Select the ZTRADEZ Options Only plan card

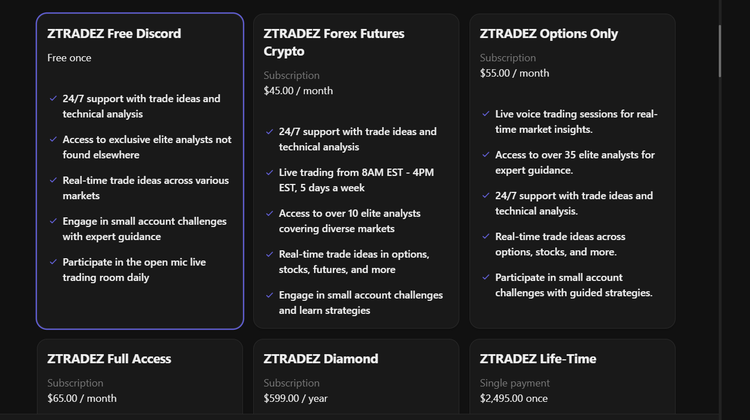(572, 170)
